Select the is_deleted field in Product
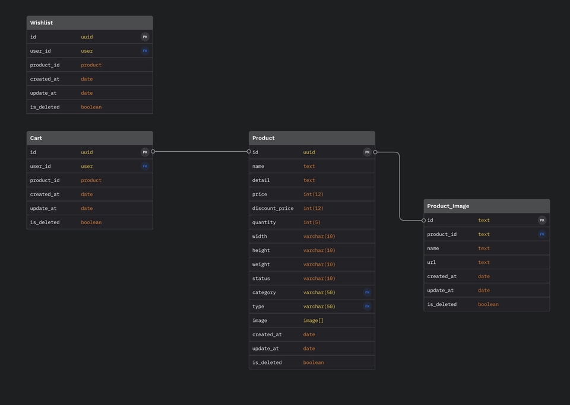The width and height of the screenshot is (570, 405). pyautogui.click(x=312, y=362)
